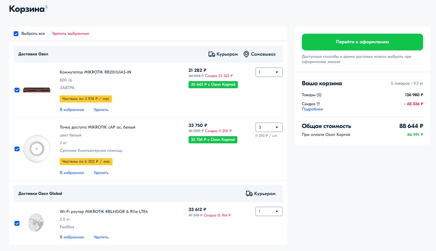Add Wi-Fi роутер RBLHGGR to В избранное

72,237
